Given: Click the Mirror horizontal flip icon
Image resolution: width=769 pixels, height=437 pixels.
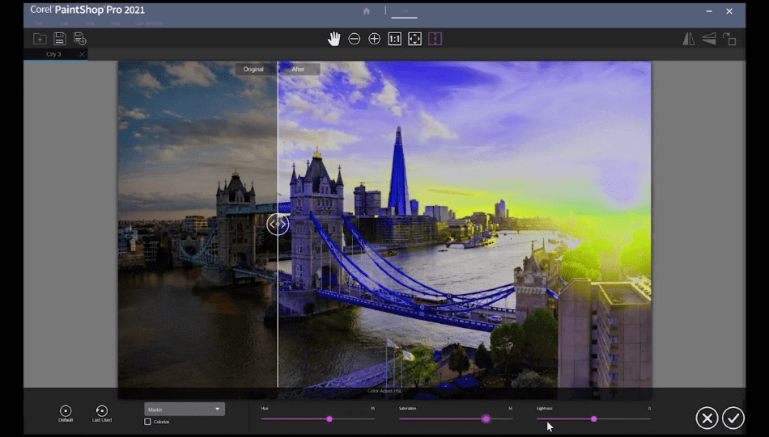Looking at the screenshot, I should [689, 39].
